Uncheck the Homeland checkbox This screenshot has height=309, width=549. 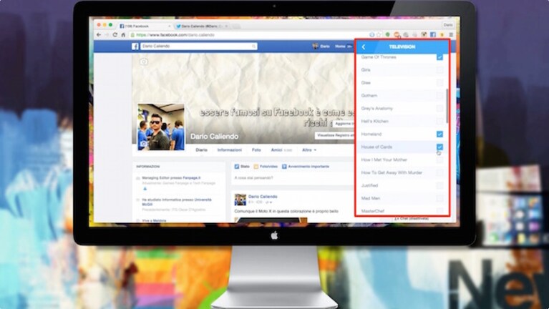coord(439,134)
